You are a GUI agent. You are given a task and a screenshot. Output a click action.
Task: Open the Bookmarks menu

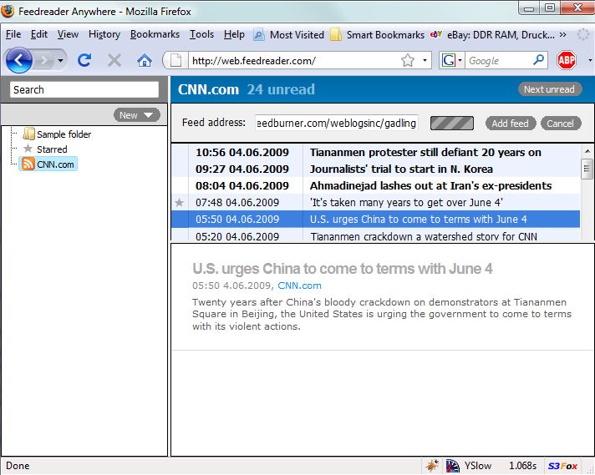point(155,34)
